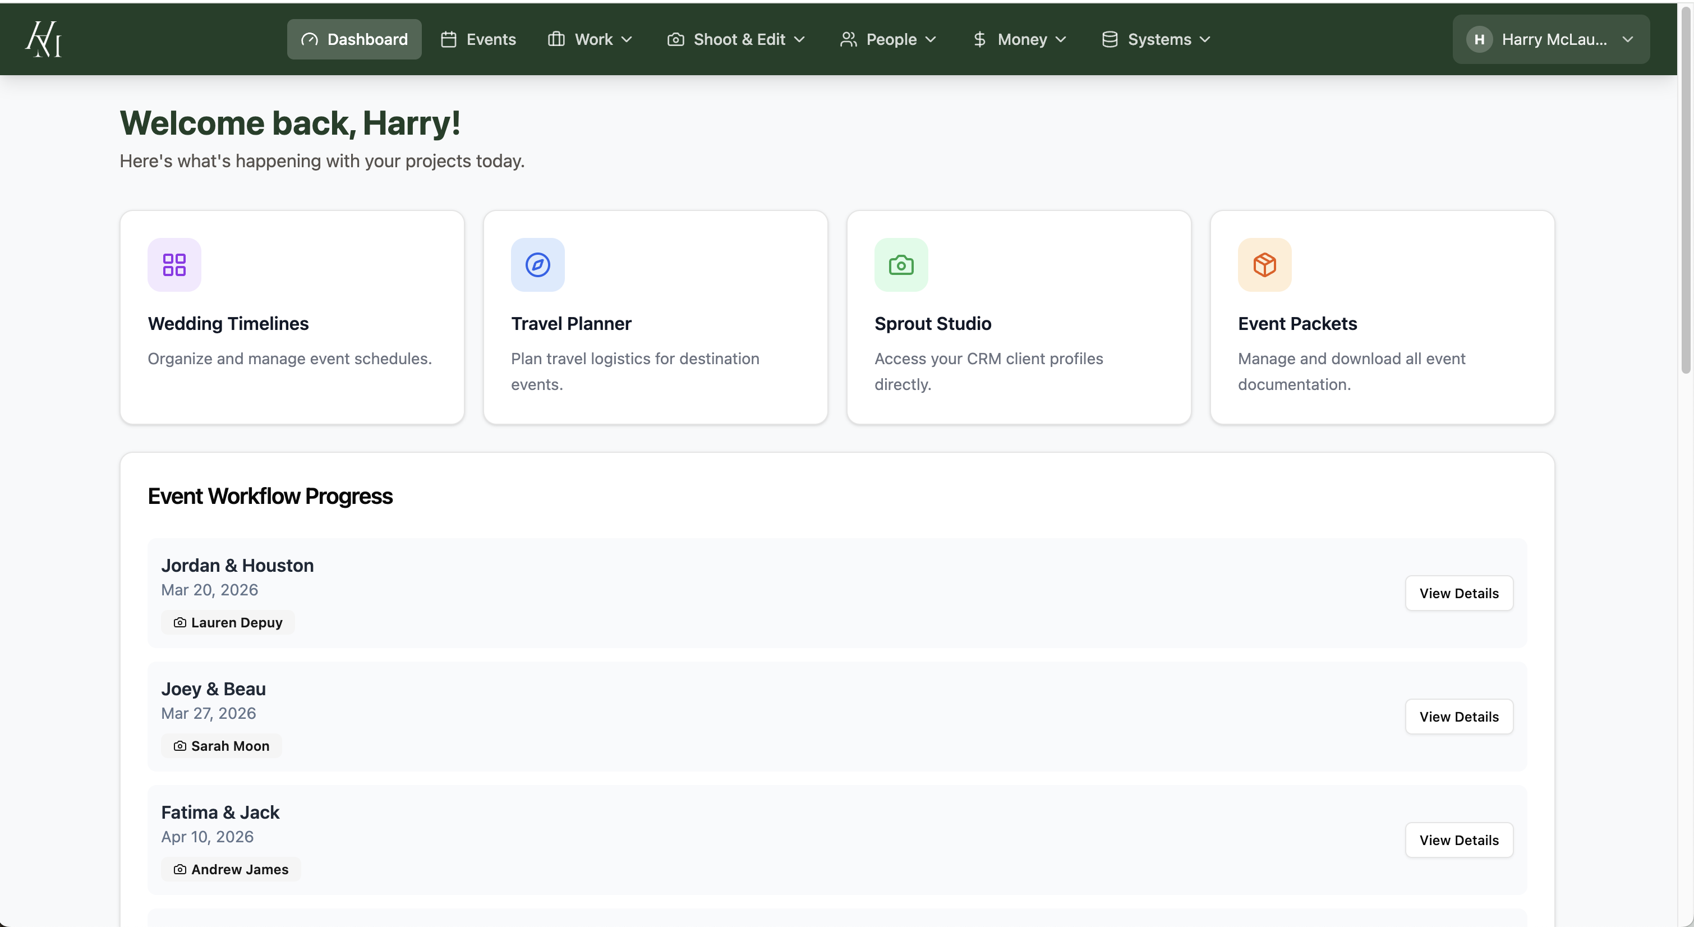1694x927 pixels.
Task: Open the Sprout Studio card title
Action: (932, 324)
